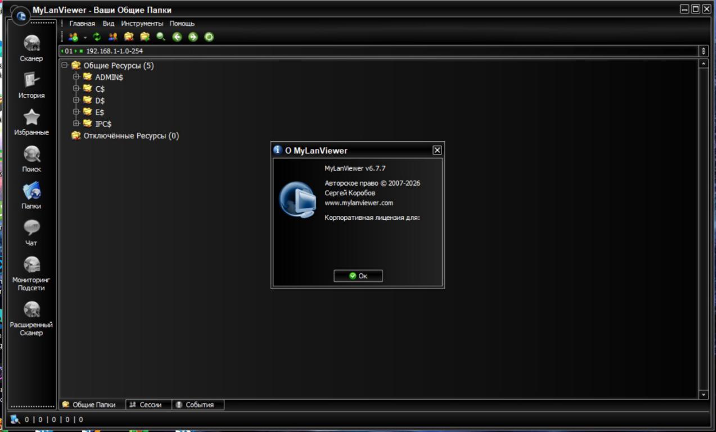
Task: Expand the ADMIN$ share node
Action: coord(76,77)
